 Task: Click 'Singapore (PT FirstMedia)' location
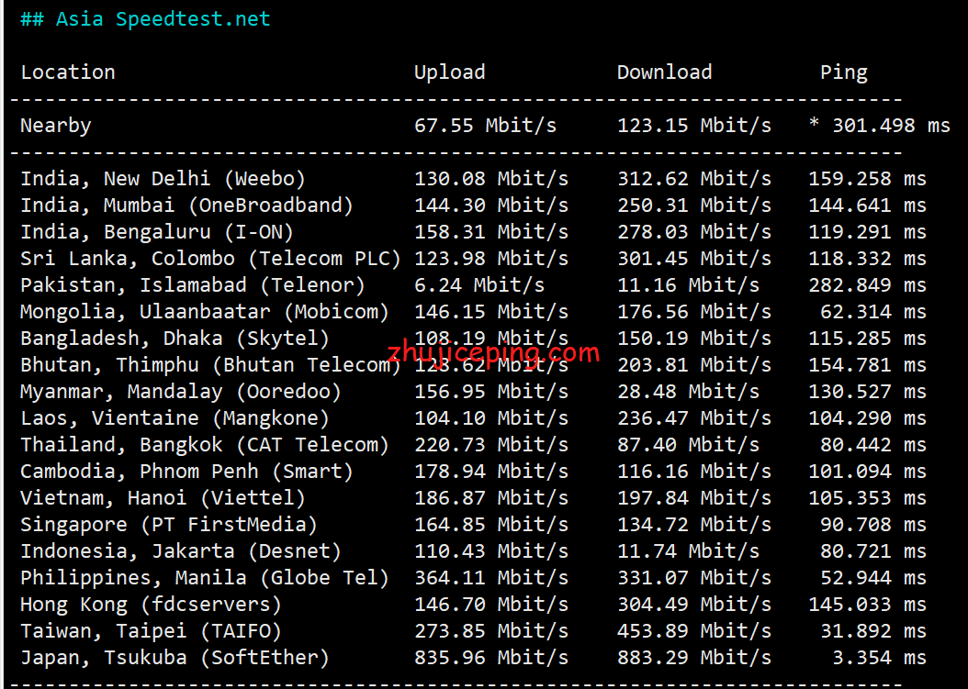(x=169, y=524)
